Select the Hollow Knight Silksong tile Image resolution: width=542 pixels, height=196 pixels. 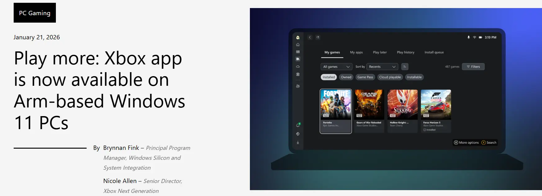click(x=403, y=111)
